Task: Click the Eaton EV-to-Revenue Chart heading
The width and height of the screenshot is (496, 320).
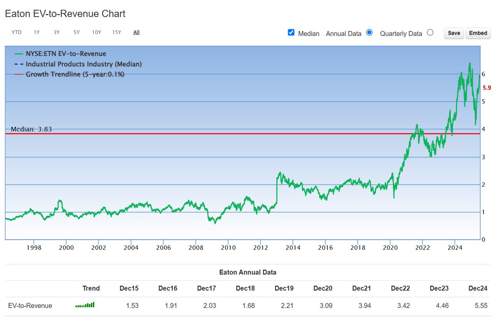Action: (65, 14)
